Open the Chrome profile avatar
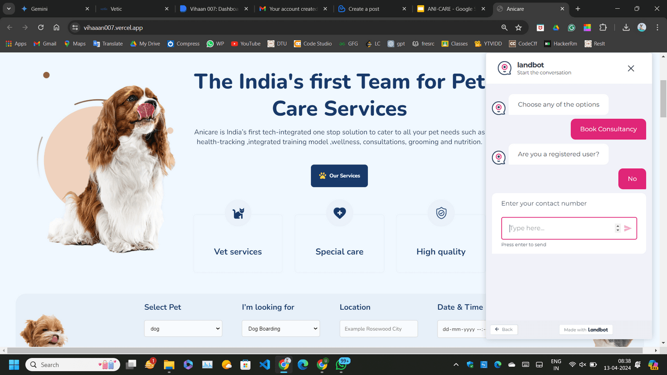The width and height of the screenshot is (667, 375). (x=642, y=28)
